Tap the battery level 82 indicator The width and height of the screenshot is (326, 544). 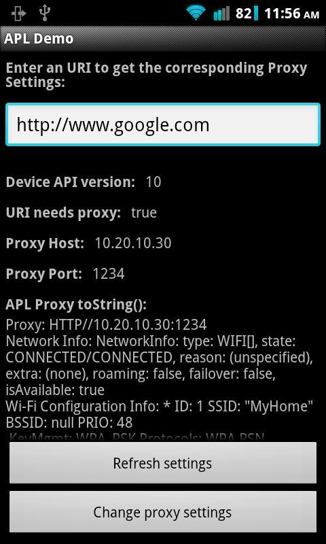[x=247, y=14]
